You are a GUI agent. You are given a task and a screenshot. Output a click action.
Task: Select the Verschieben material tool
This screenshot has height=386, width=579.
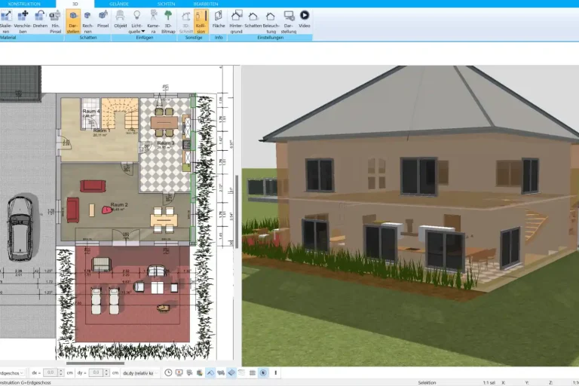pyautogui.click(x=23, y=22)
